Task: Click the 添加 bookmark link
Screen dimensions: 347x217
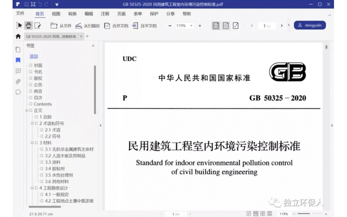Action: pyautogui.click(x=33, y=56)
